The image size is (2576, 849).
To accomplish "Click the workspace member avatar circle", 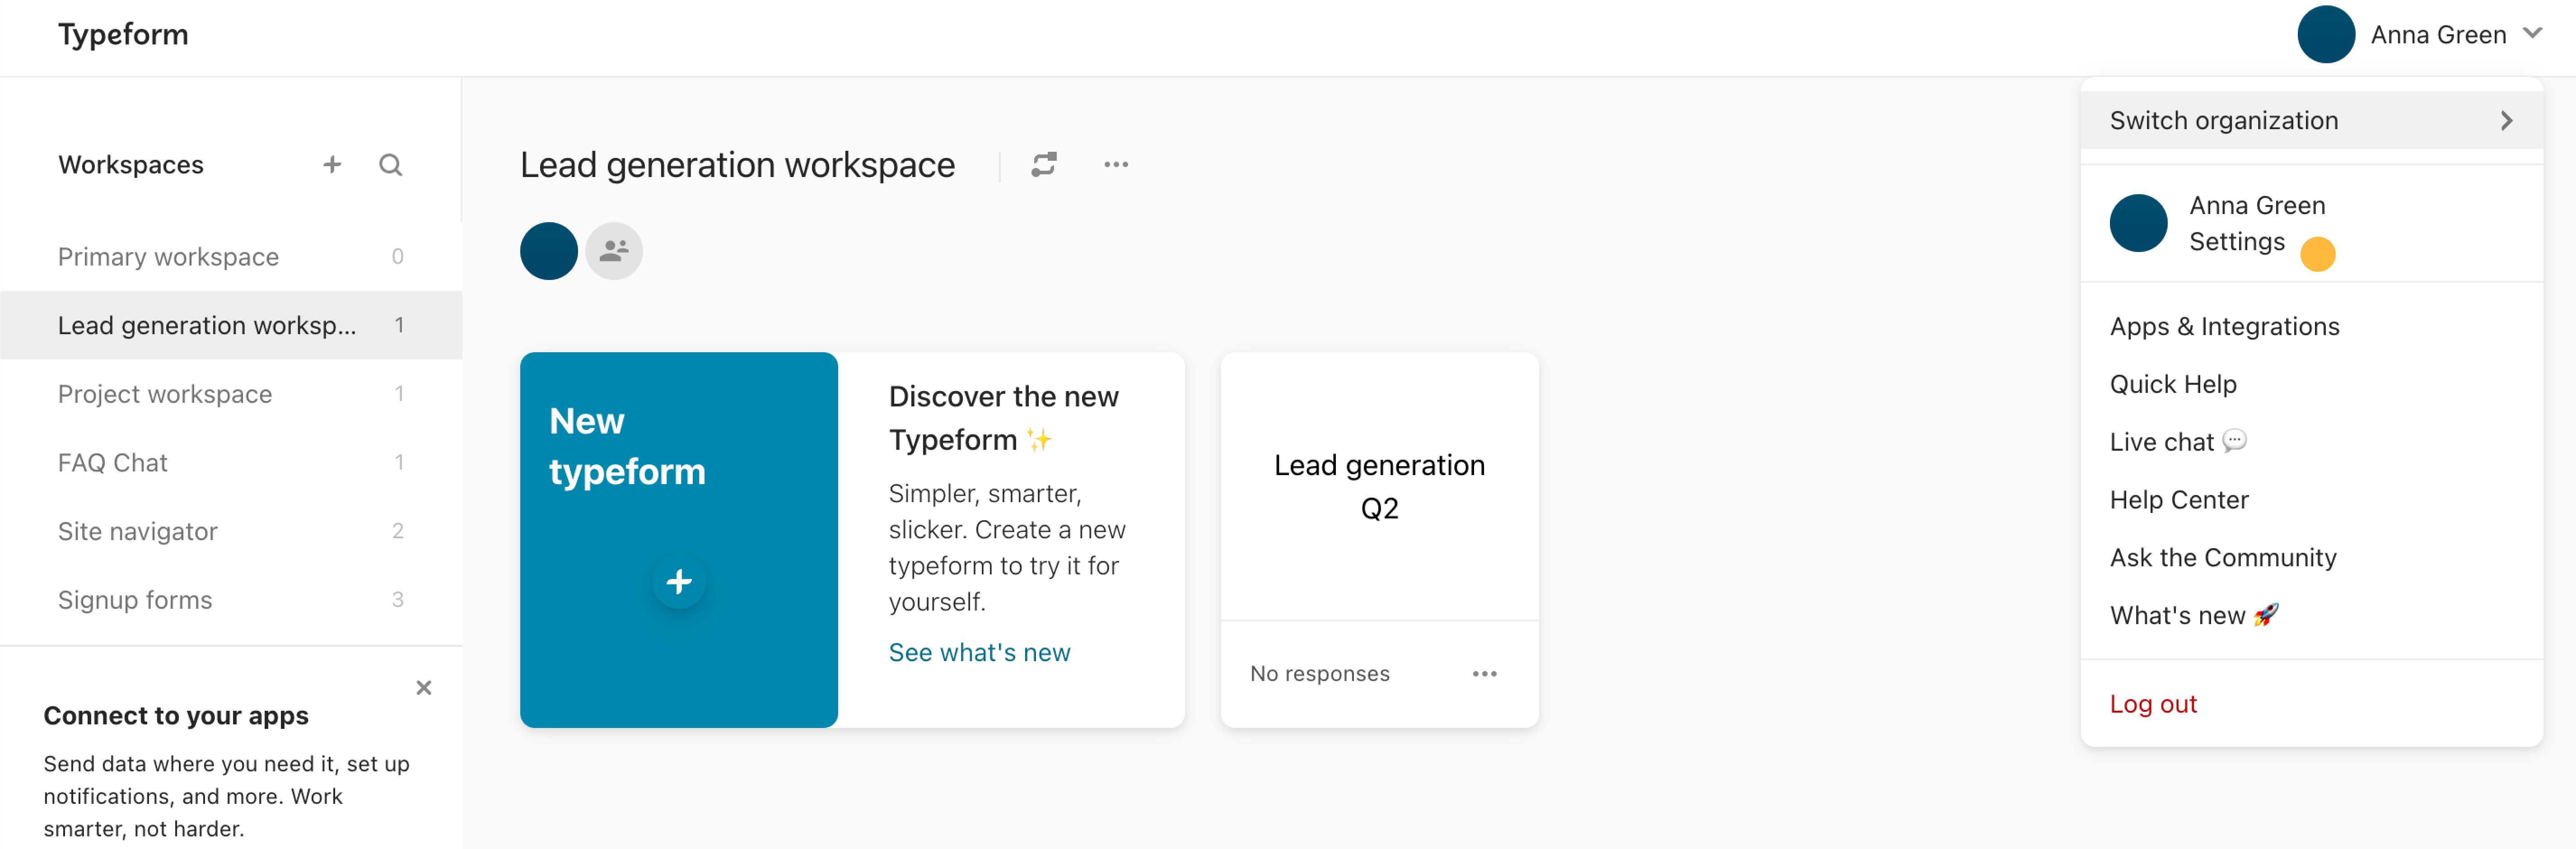I will tap(549, 251).
